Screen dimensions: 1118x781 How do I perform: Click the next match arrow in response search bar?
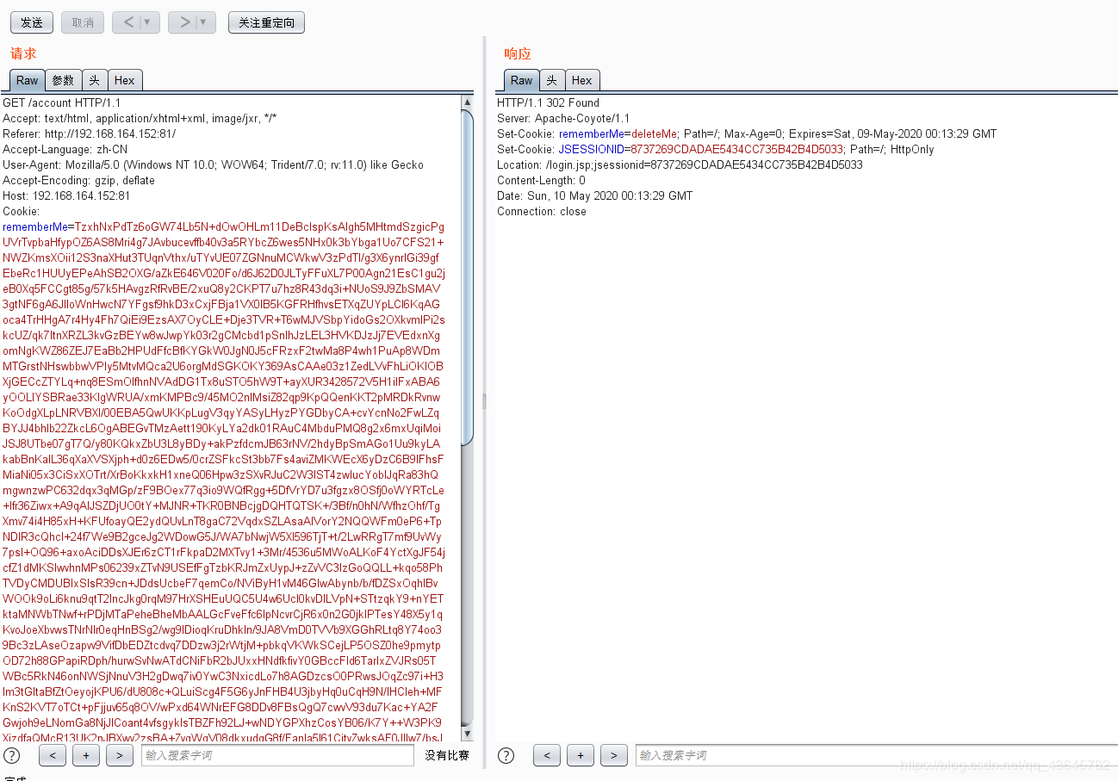click(x=613, y=755)
